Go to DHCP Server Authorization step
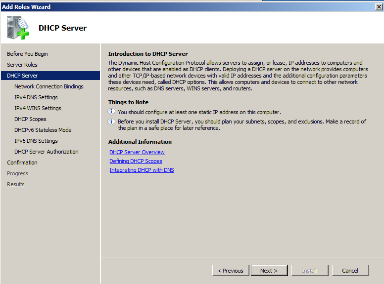Screen dimensions: 384x284 click(x=47, y=152)
